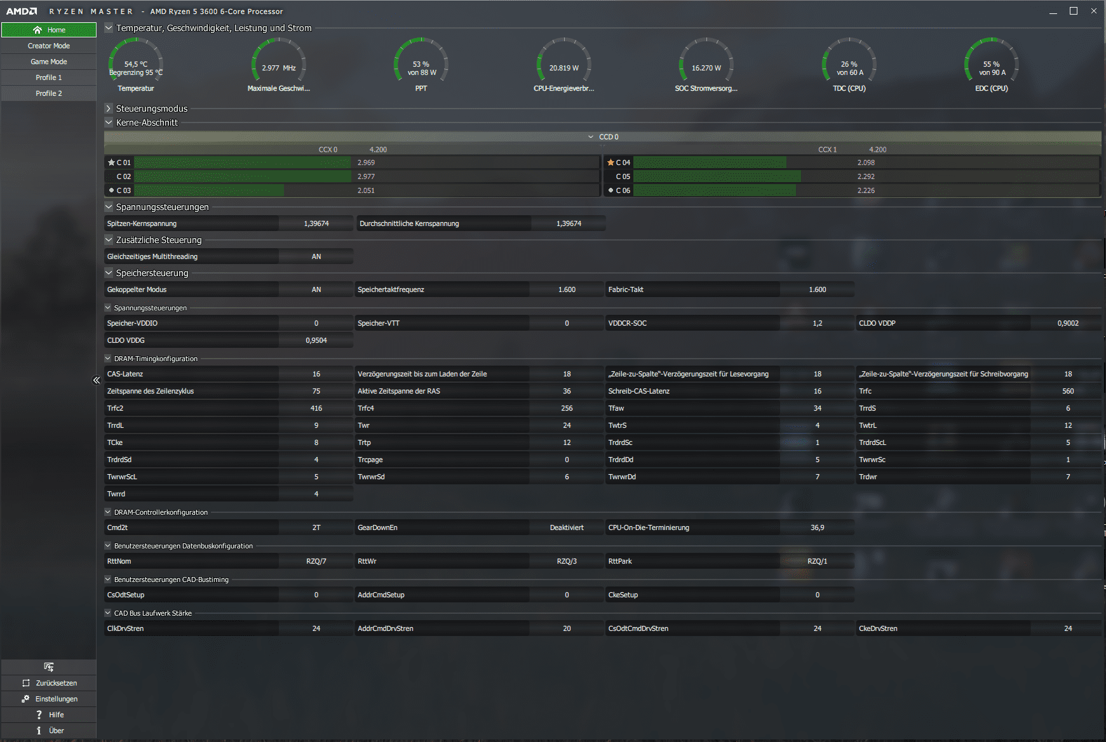Click the VDDCR-SOC value 1,2
This screenshot has width=1106, height=742.
pyautogui.click(x=818, y=323)
